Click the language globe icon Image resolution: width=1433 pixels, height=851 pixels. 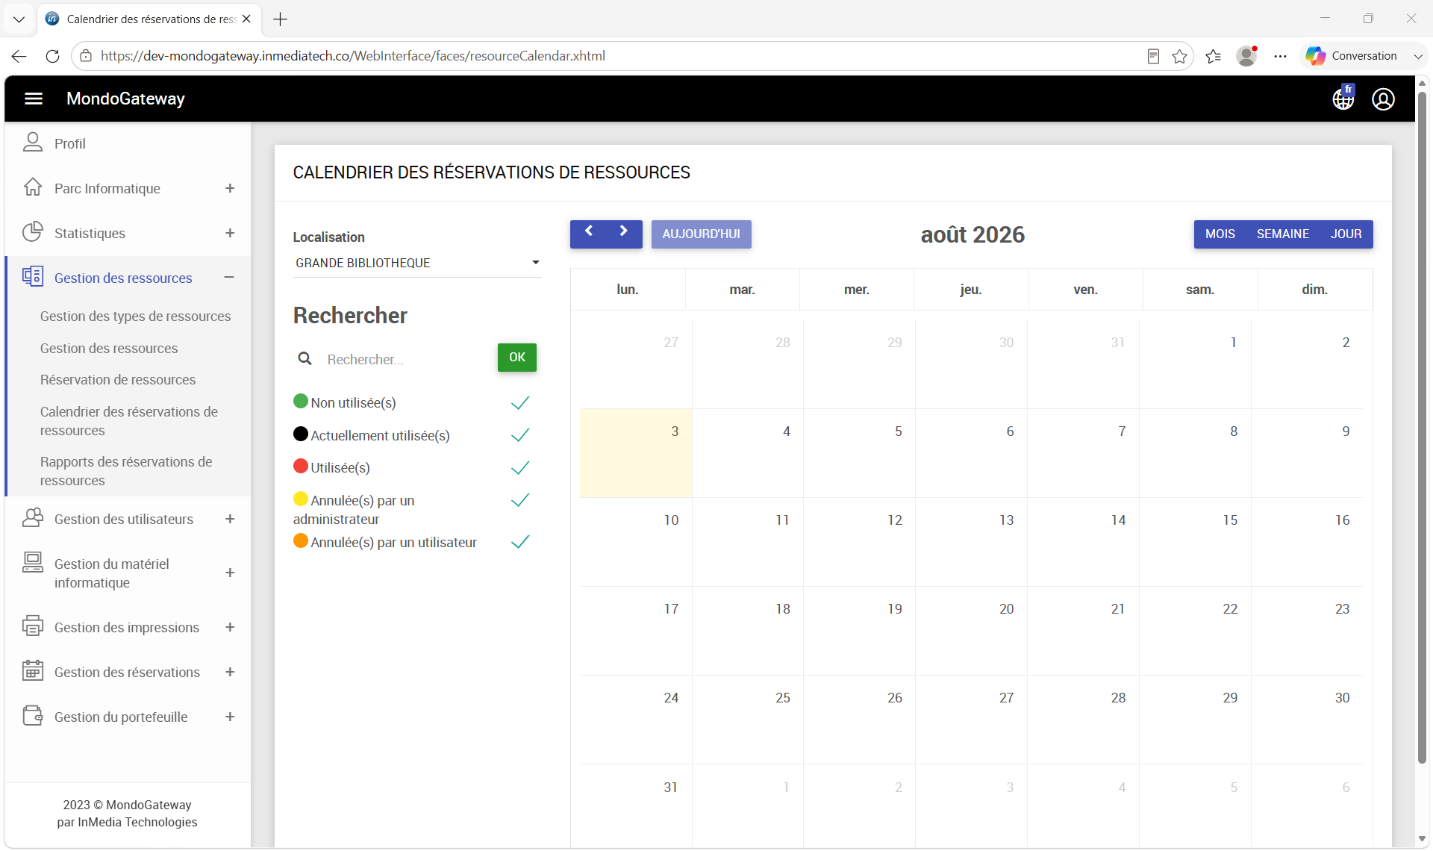coord(1343,99)
